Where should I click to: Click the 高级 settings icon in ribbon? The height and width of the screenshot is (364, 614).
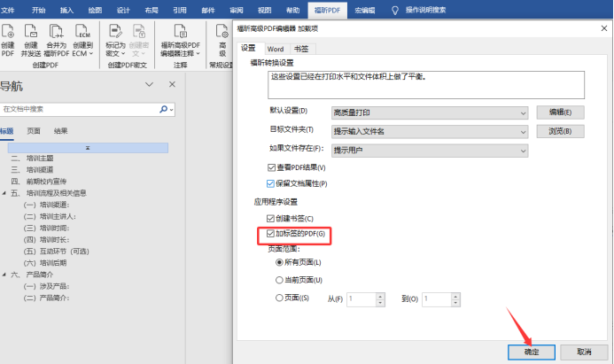(x=223, y=35)
